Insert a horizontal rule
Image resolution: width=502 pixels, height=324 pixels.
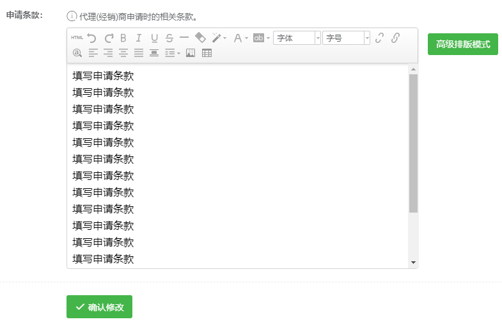(x=184, y=38)
